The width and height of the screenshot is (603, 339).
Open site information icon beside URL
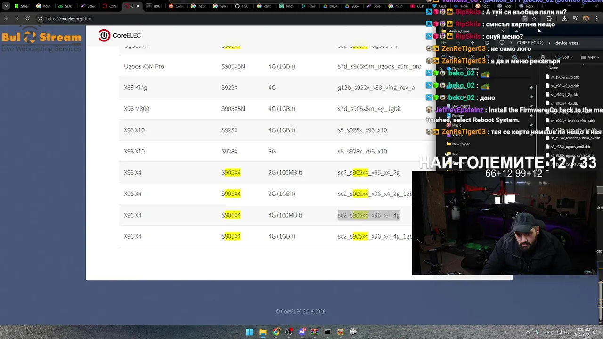pos(40,19)
